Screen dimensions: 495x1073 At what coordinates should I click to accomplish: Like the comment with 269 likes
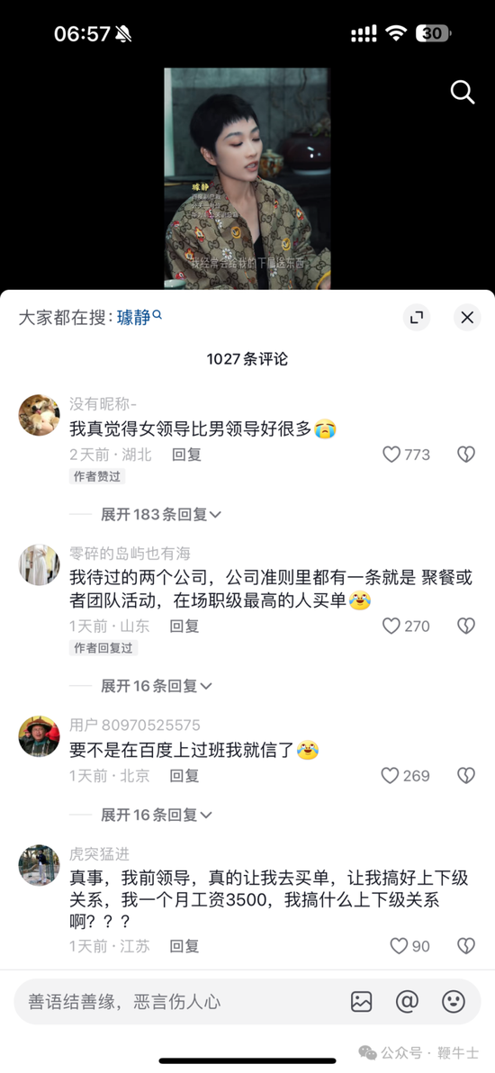405,775
